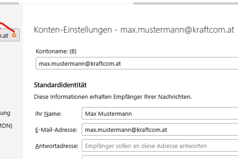The width and height of the screenshot is (238, 159).
Task: Click the "Ihr Name:" label
Action: [x=48, y=114]
